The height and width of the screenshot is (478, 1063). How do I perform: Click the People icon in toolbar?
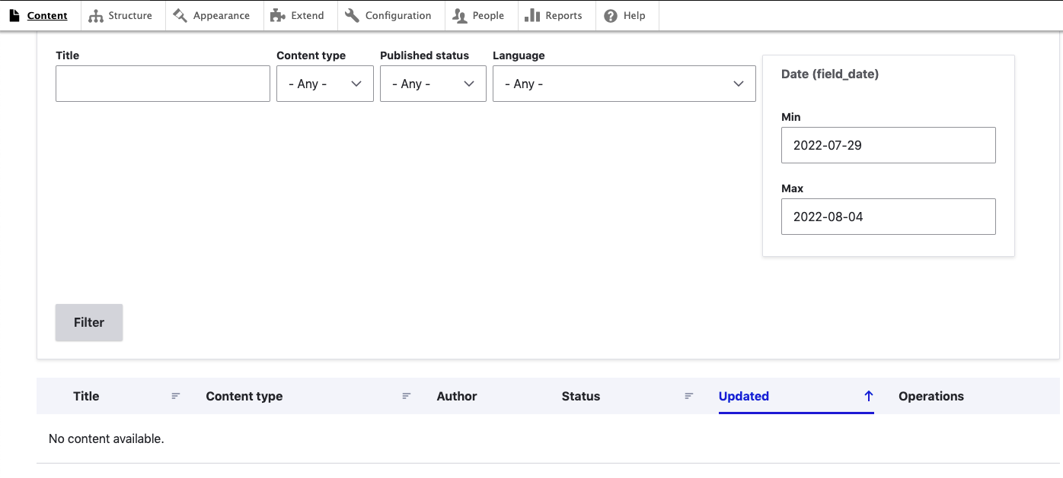[459, 15]
